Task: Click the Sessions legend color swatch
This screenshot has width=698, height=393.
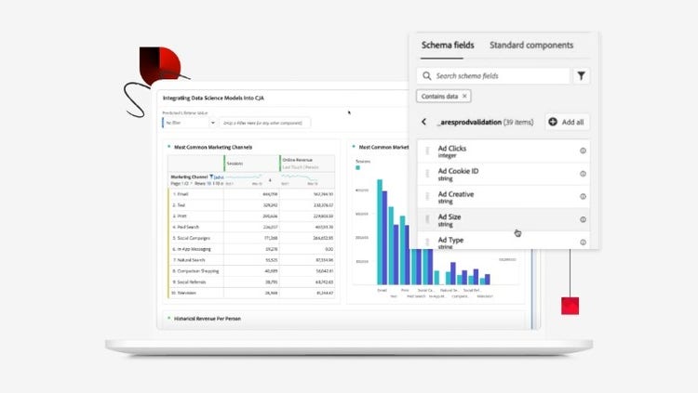Action: click(357, 168)
